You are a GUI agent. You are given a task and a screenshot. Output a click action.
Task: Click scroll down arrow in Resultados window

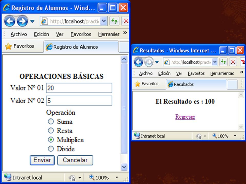[241, 126]
